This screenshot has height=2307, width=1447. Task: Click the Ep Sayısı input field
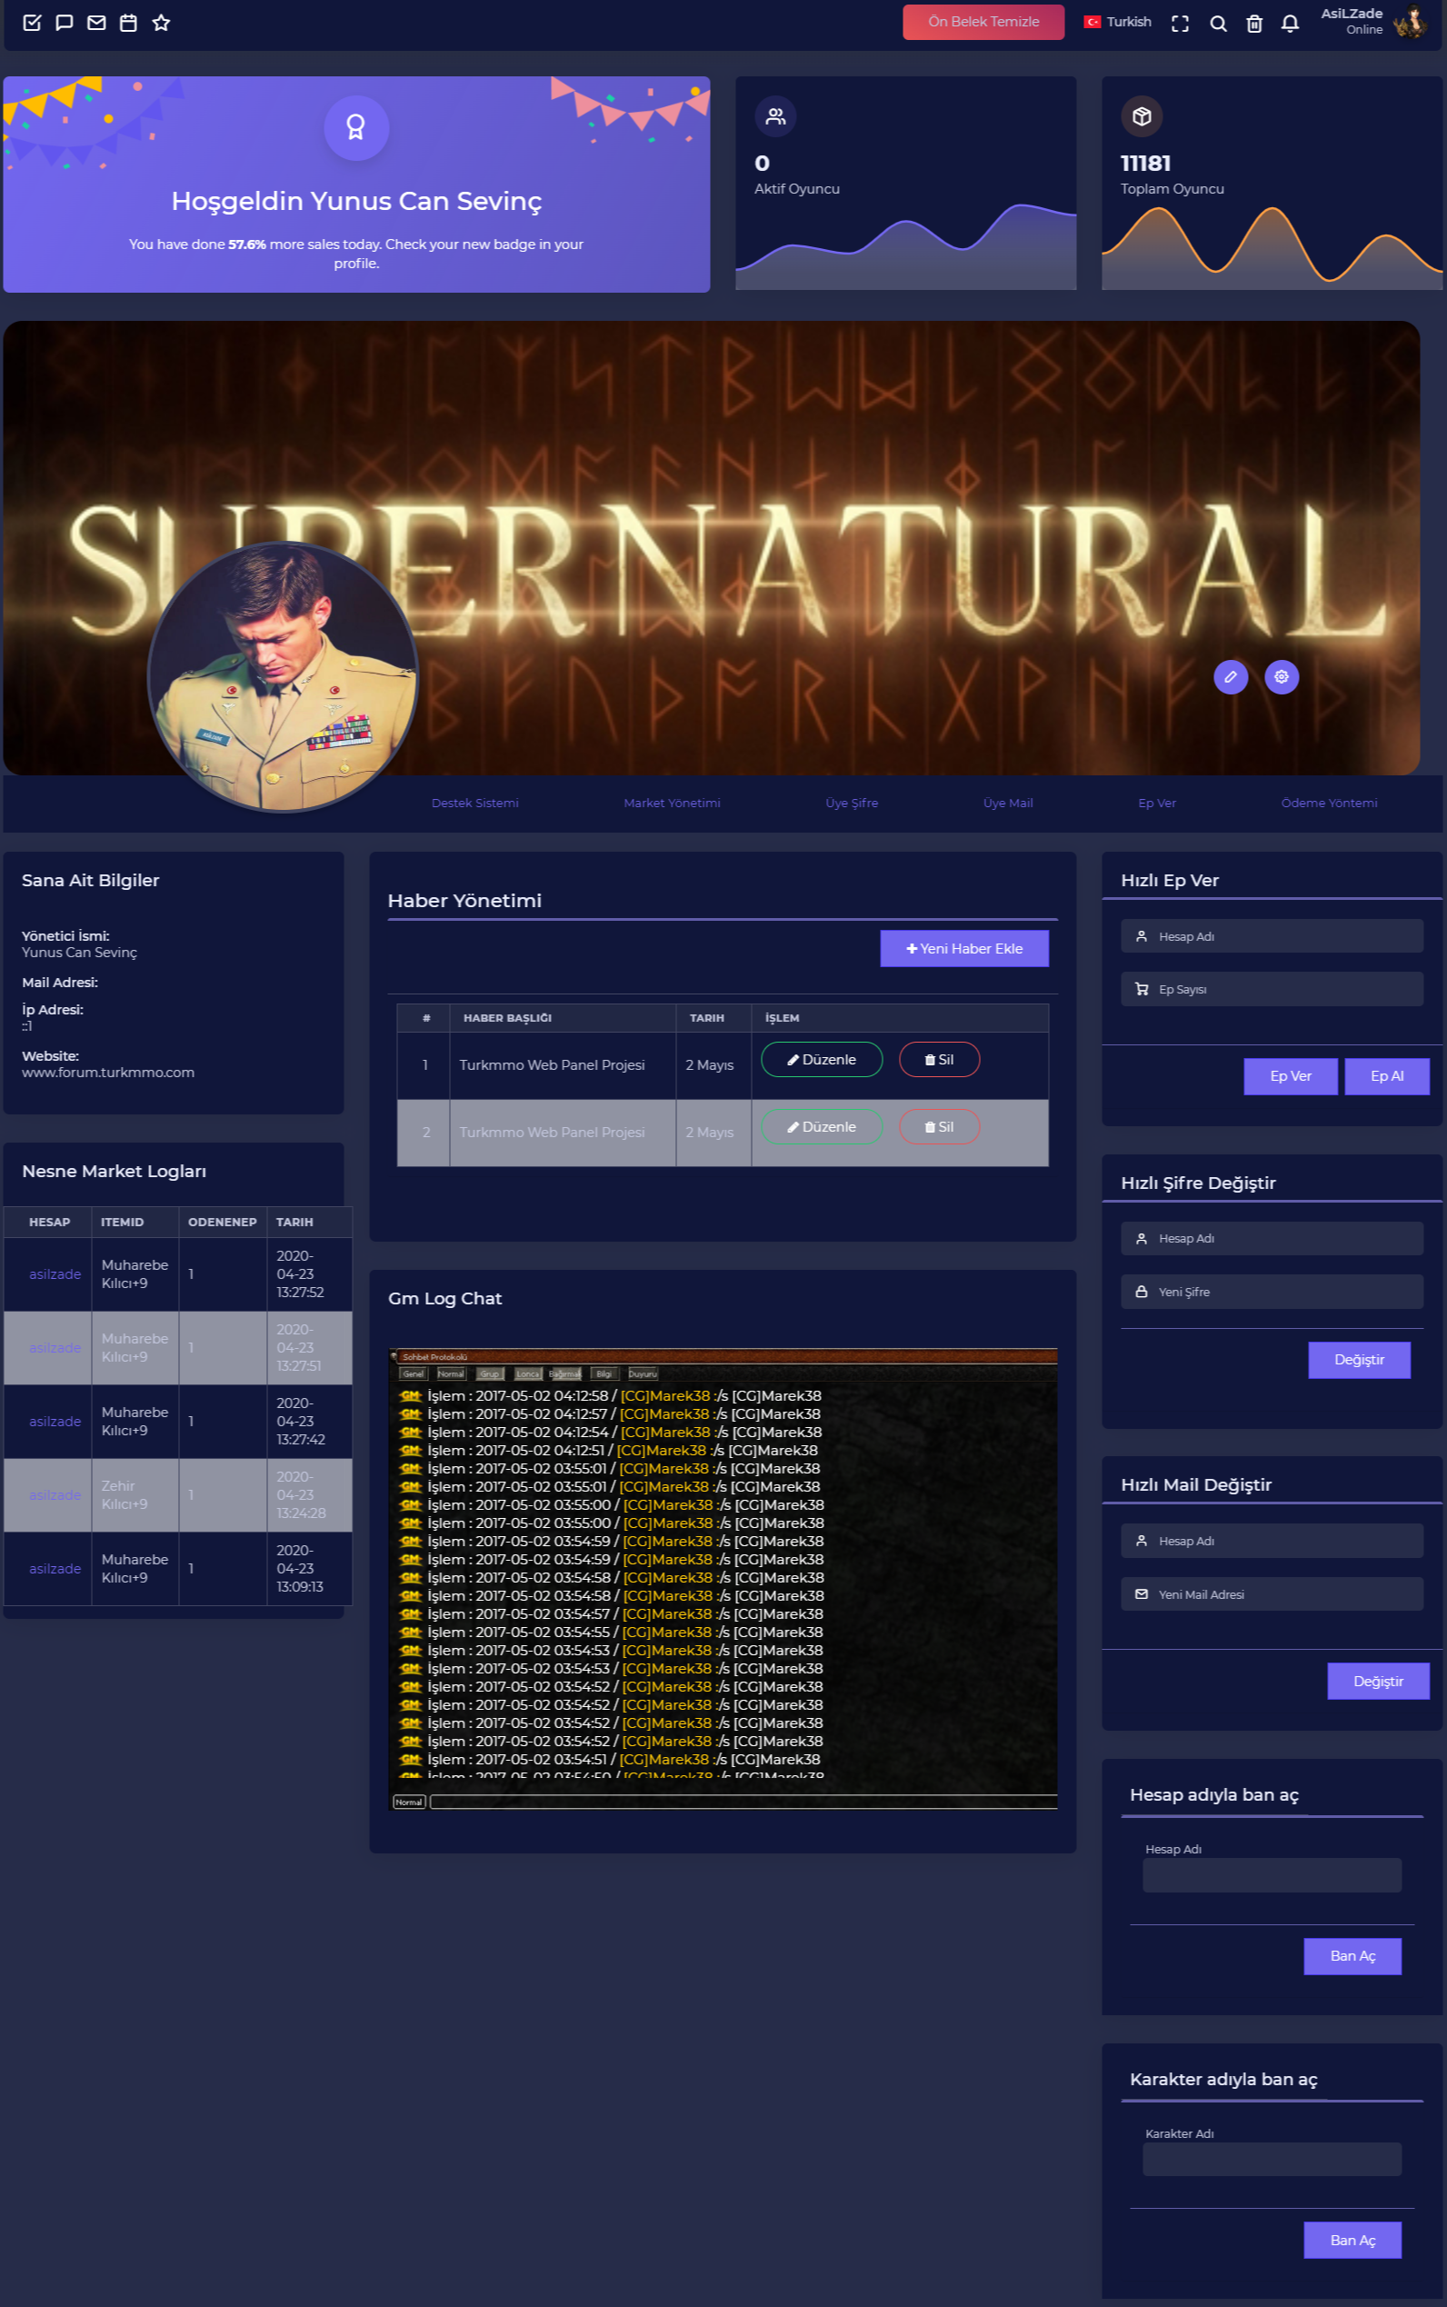[1272, 988]
